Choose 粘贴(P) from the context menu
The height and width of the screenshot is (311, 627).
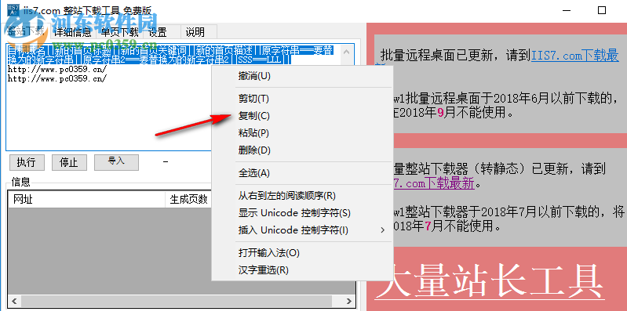[x=302, y=133]
